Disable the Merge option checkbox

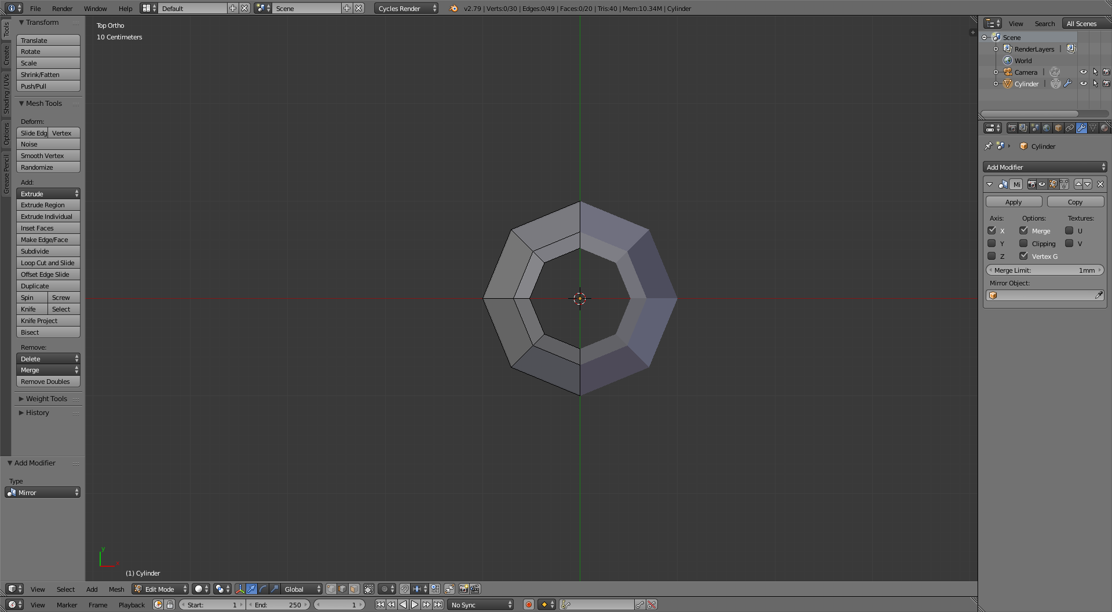tap(1023, 230)
